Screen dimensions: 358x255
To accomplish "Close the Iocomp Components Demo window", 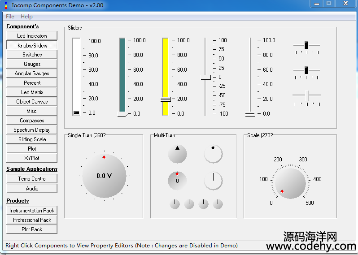I will pyautogui.click(x=345, y=4).
